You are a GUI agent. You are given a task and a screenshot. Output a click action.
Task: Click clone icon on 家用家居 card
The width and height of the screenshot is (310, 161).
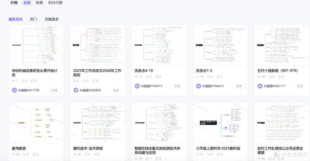click(x=34, y=154)
